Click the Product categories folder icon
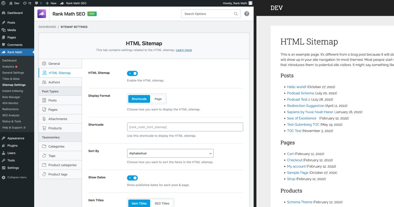Screen dimensions: 394x207 click(x=44, y=165)
